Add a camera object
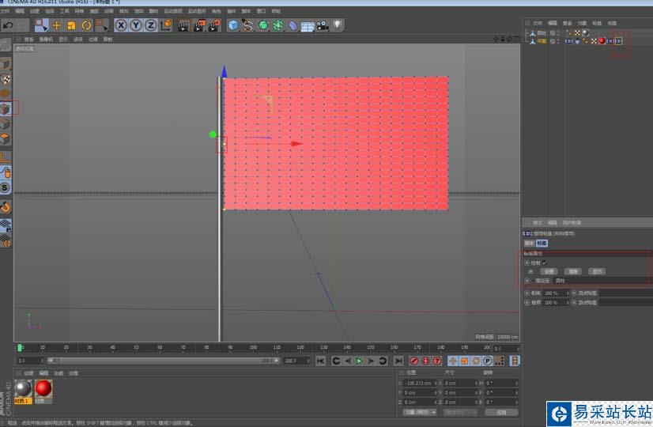The image size is (653, 427). click(x=323, y=25)
